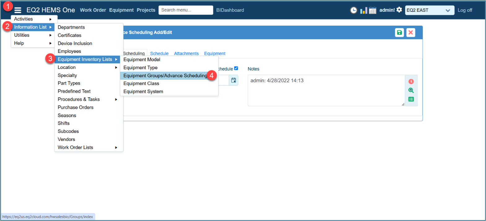The height and width of the screenshot is (221, 486).
Task: Click the red X cancel icon
Action: (411, 32)
